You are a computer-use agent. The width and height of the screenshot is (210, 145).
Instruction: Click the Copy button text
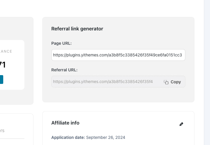pyautogui.click(x=176, y=82)
